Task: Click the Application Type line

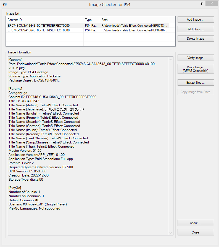Action: pyautogui.click(x=41, y=159)
